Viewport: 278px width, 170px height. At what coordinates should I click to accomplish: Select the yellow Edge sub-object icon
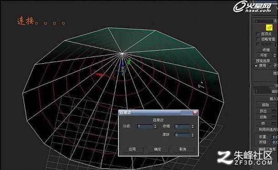269,27
